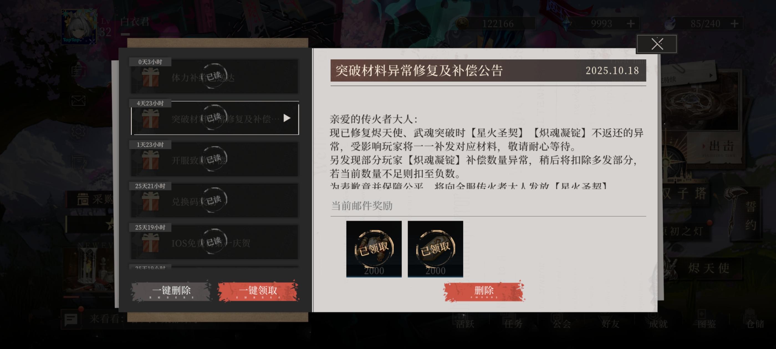
Task: Click the 突破材料异常修复及补偿公告 title bar
Action: coord(488,70)
